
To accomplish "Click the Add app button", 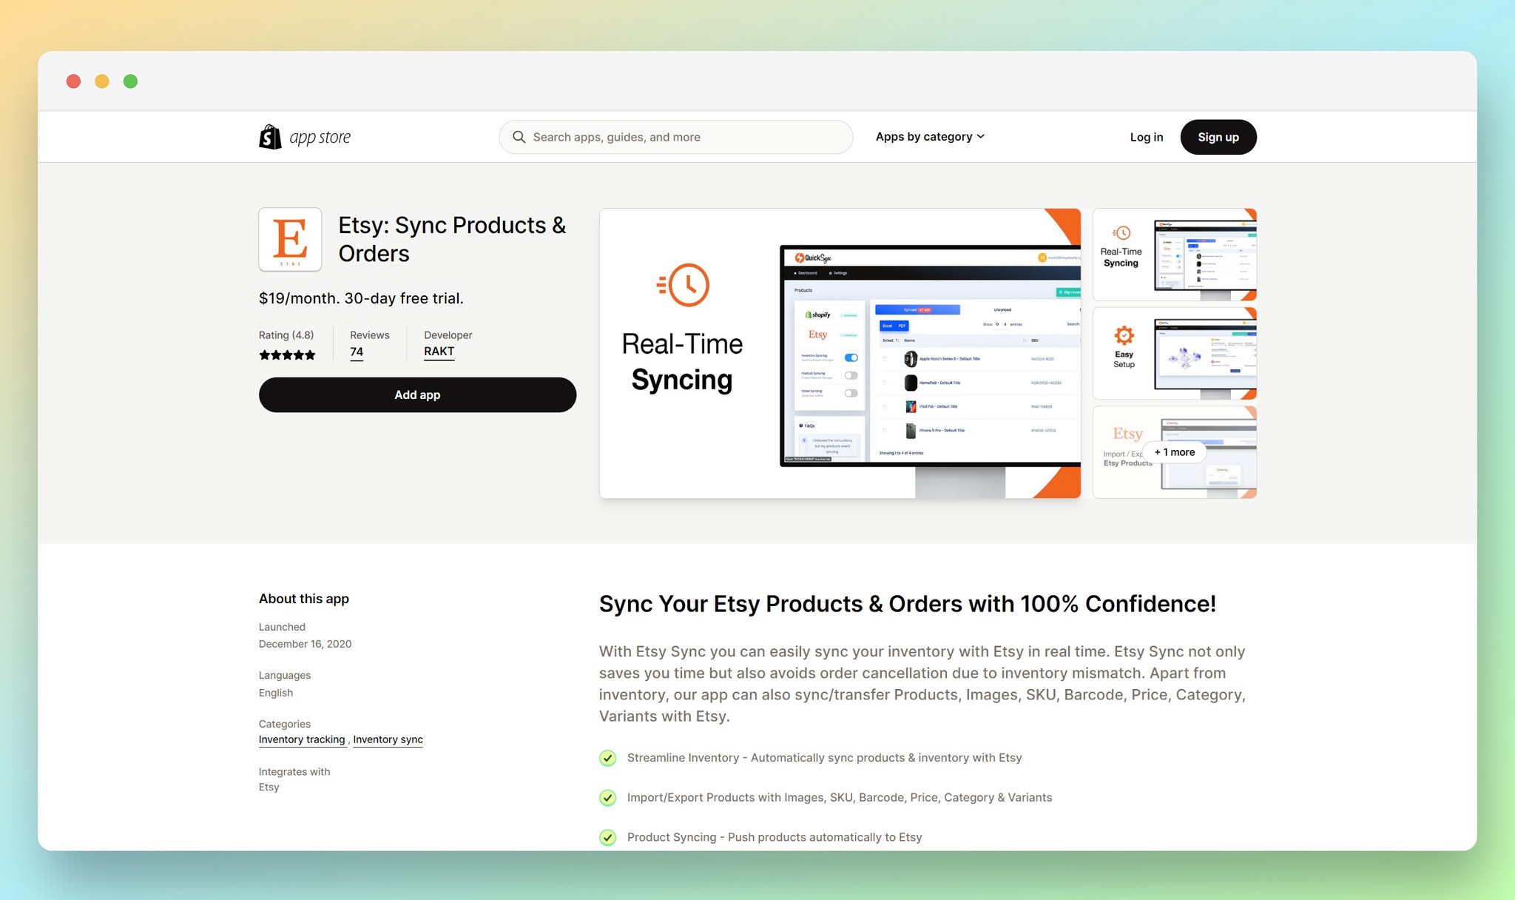I will [x=417, y=394].
